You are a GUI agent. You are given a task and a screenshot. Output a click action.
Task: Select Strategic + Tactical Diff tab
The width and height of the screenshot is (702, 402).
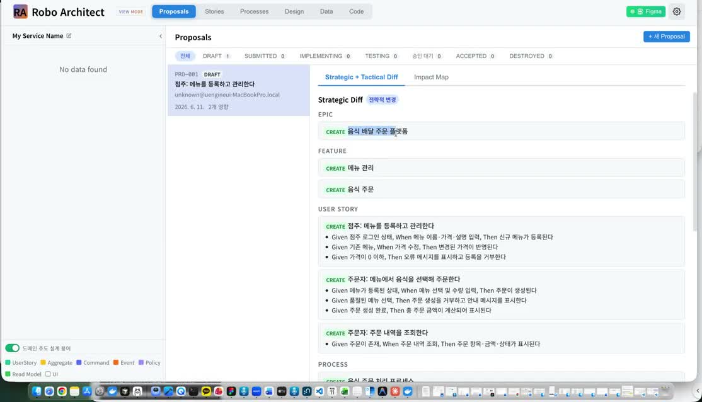(x=361, y=77)
